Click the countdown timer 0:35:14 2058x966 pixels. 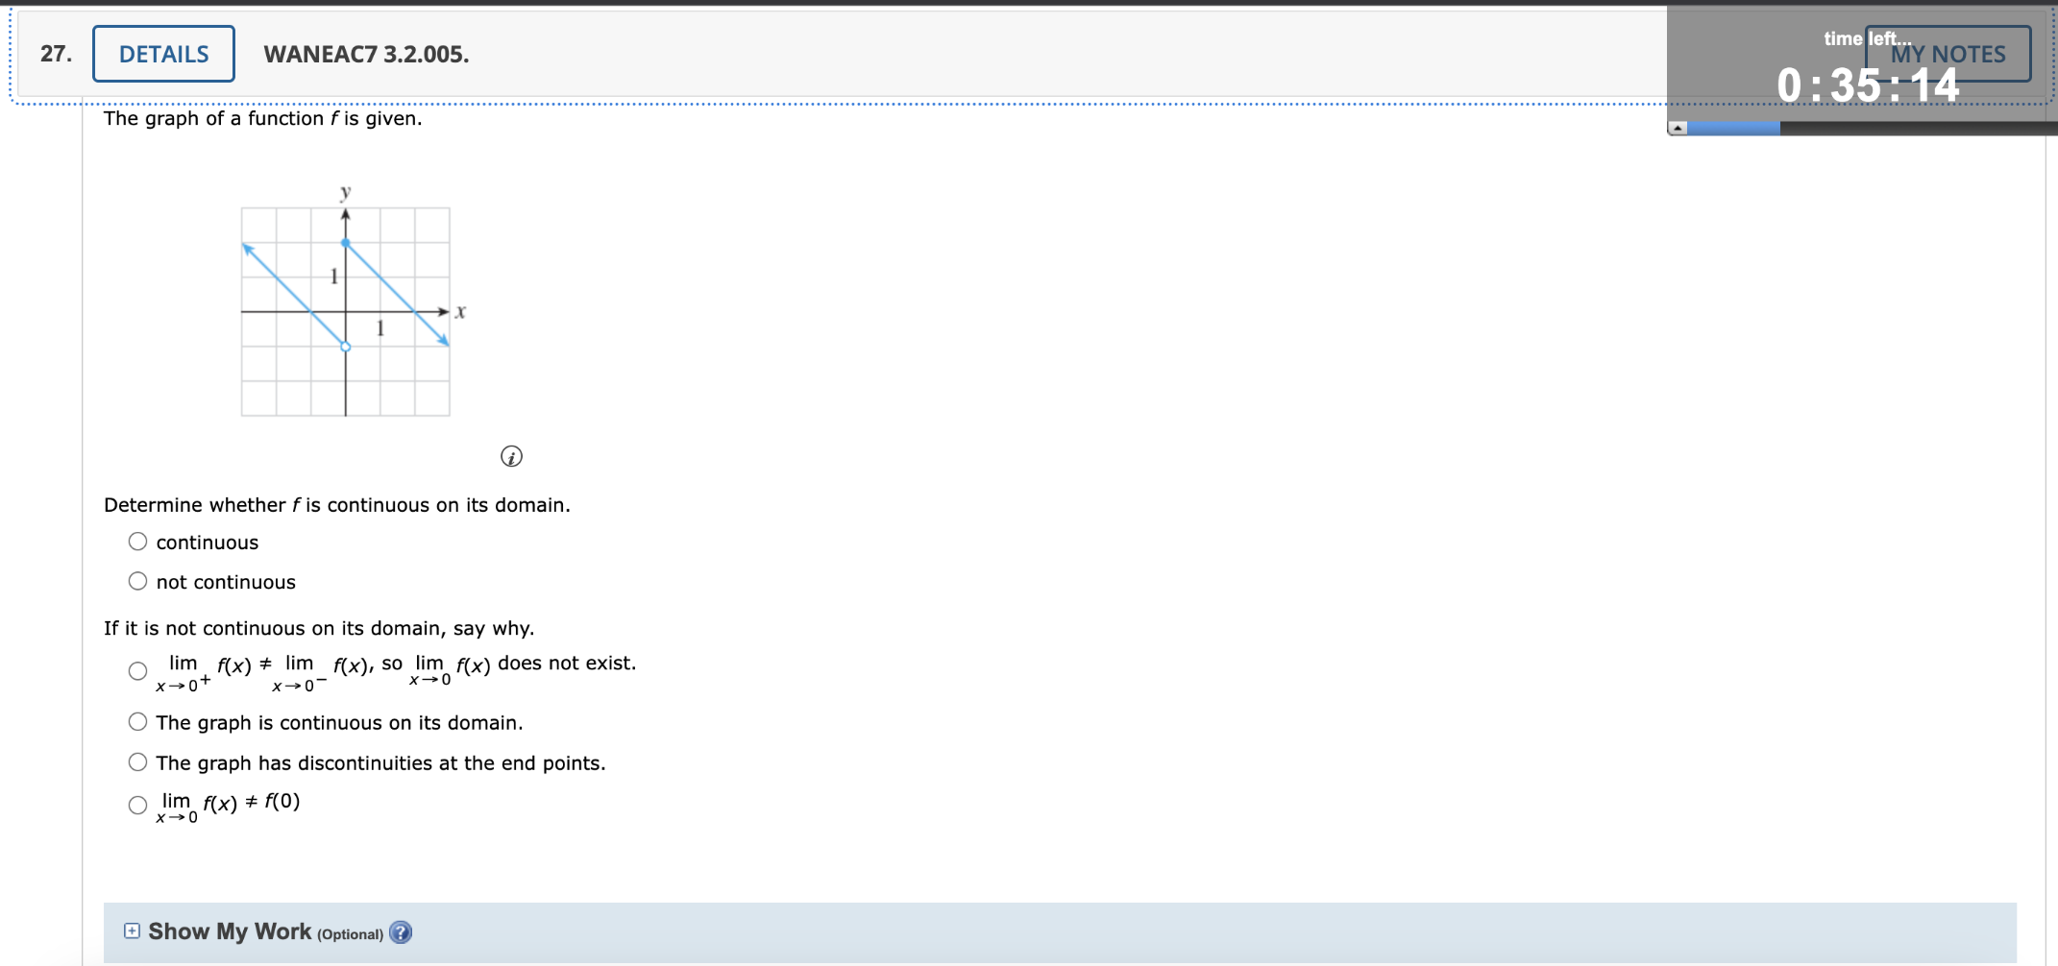tap(1867, 85)
